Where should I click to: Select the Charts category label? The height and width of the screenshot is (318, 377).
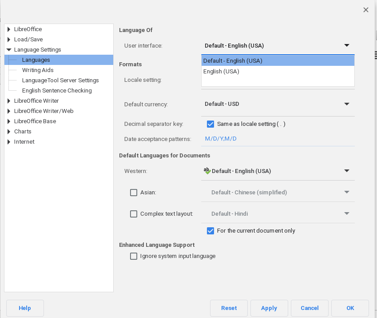(x=23, y=132)
